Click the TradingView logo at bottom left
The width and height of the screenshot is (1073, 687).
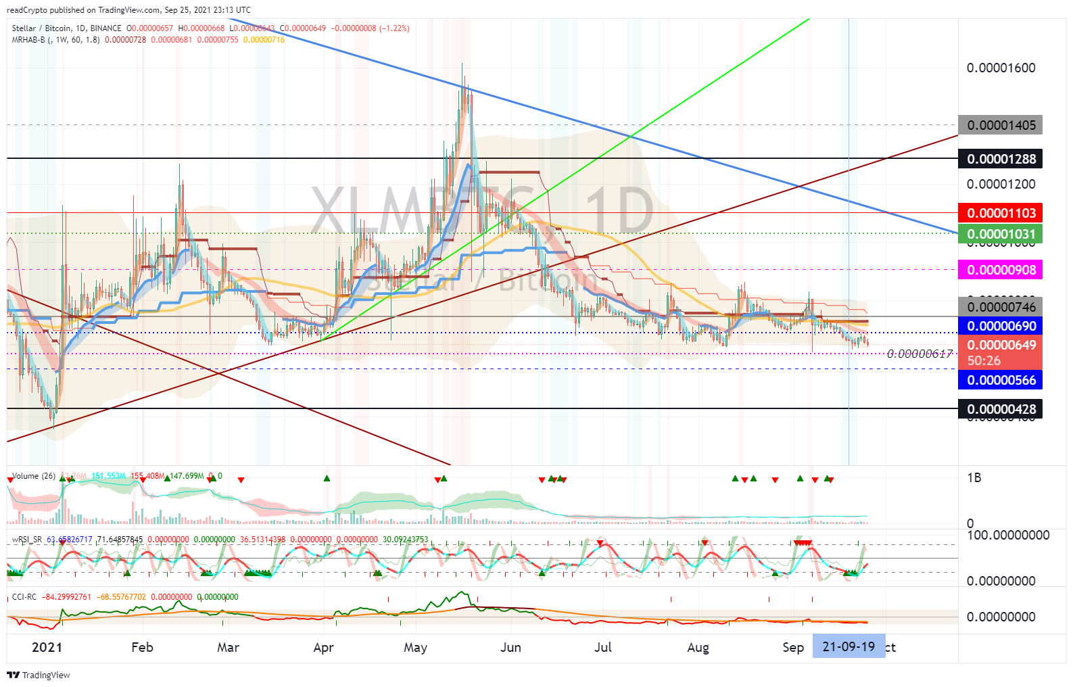tap(39, 675)
